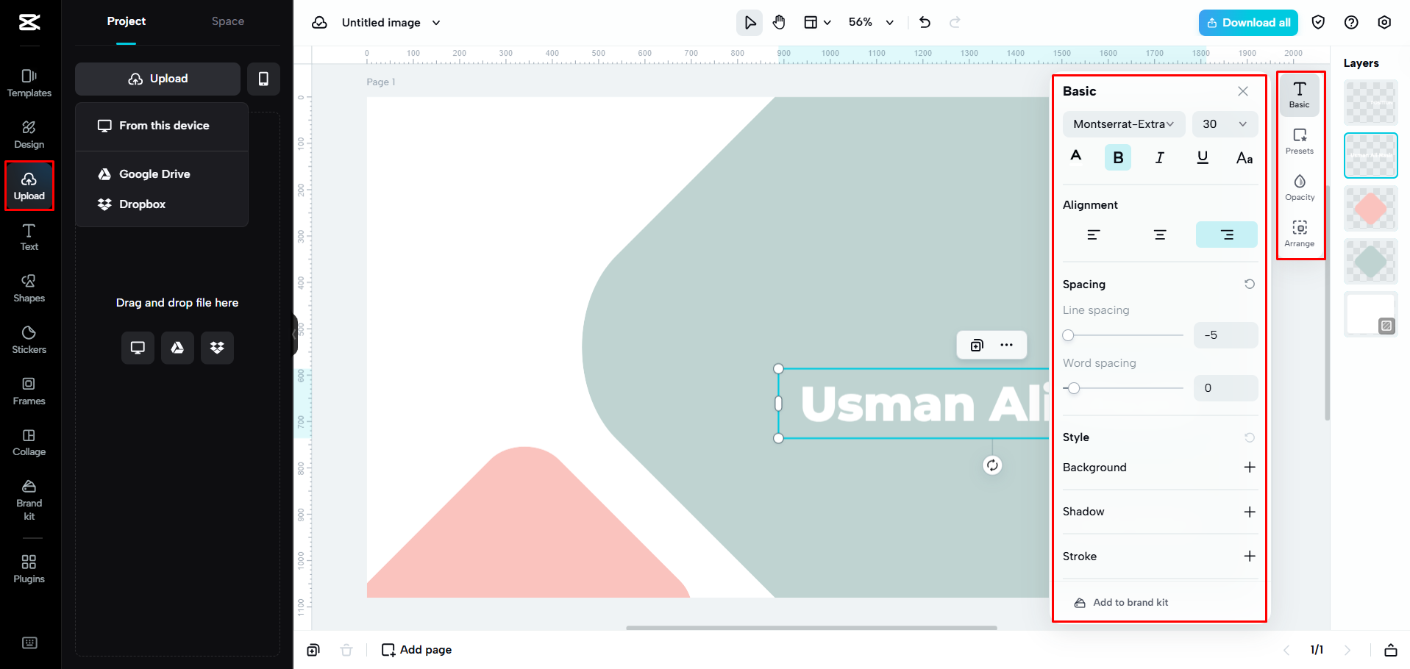Open the font size 30 dropdown

[1225, 124]
